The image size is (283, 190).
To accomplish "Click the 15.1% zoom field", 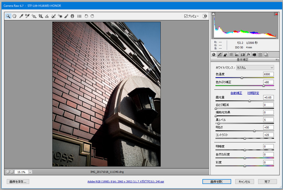I will [x=21, y=172].
